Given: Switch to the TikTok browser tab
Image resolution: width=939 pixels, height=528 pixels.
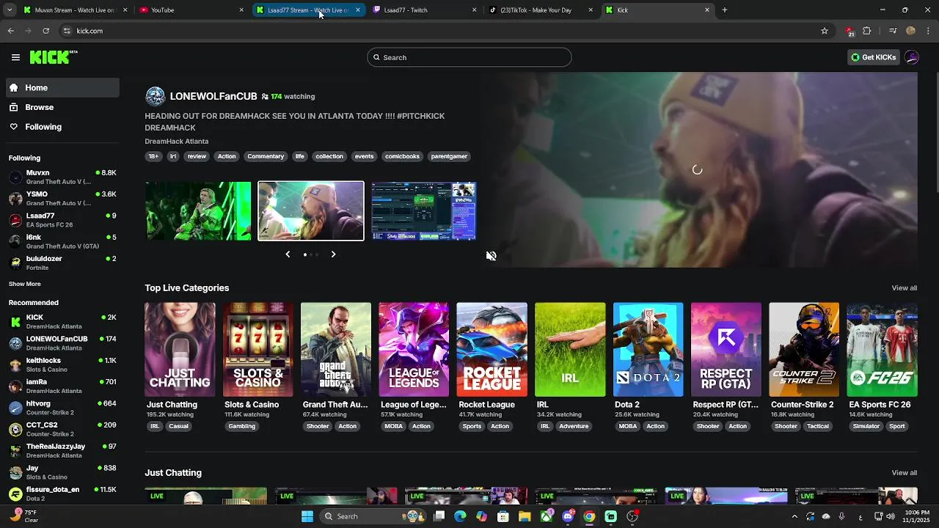Looking at the screenshot, I should (x=541, y=10).
